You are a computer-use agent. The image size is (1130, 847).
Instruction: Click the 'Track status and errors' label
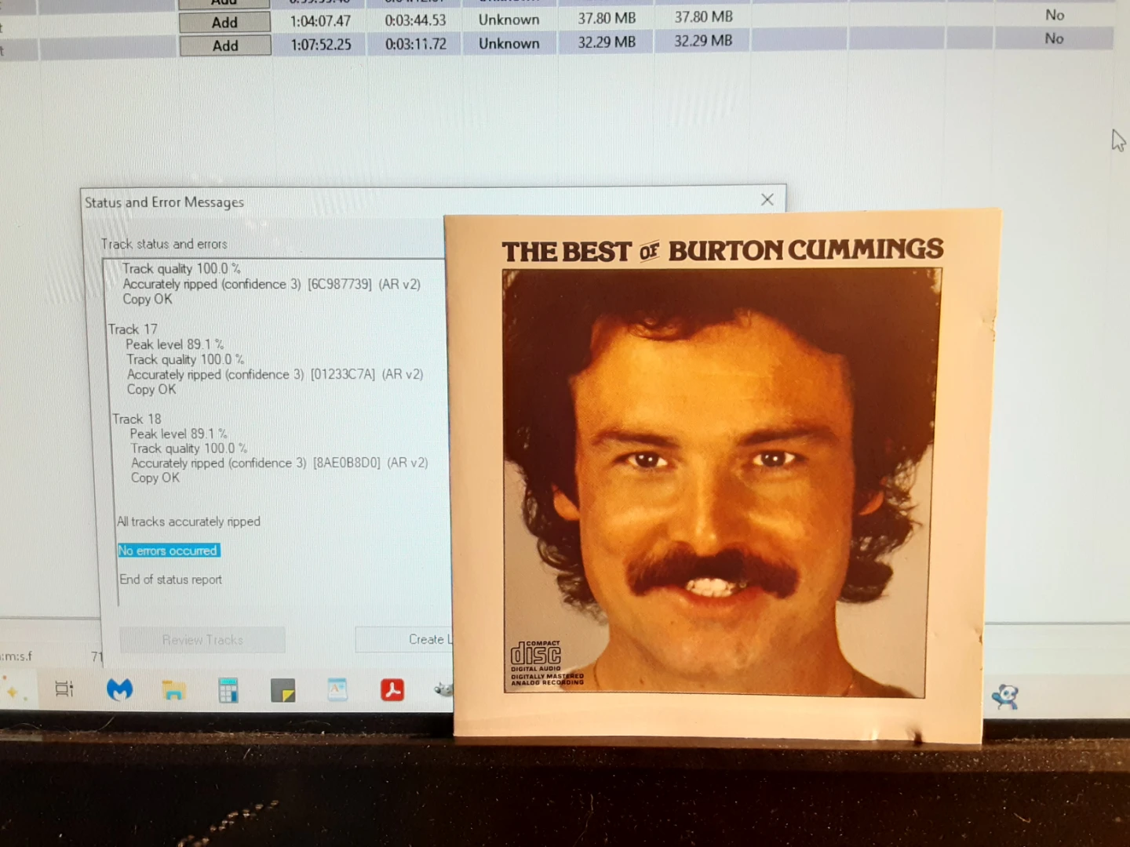[x=164, y=244]
